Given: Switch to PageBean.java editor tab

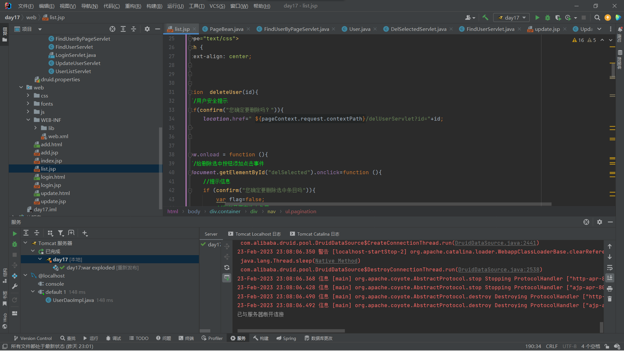Looking at the screenshot, I should coord(226,29).
